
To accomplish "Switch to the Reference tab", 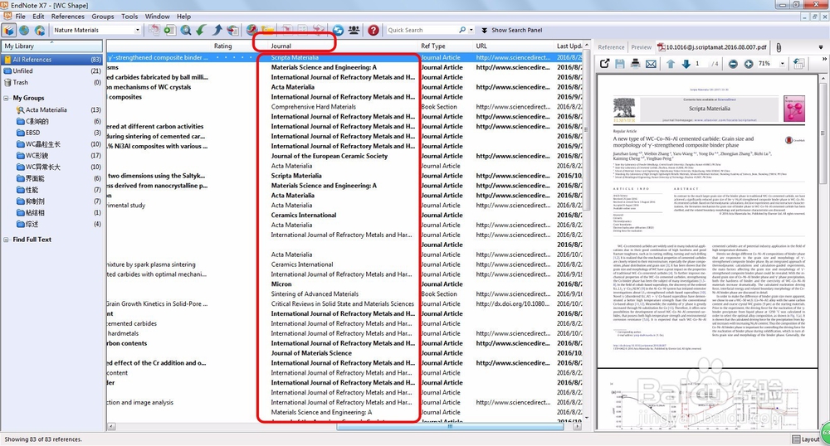I will [x=611, y=47].
